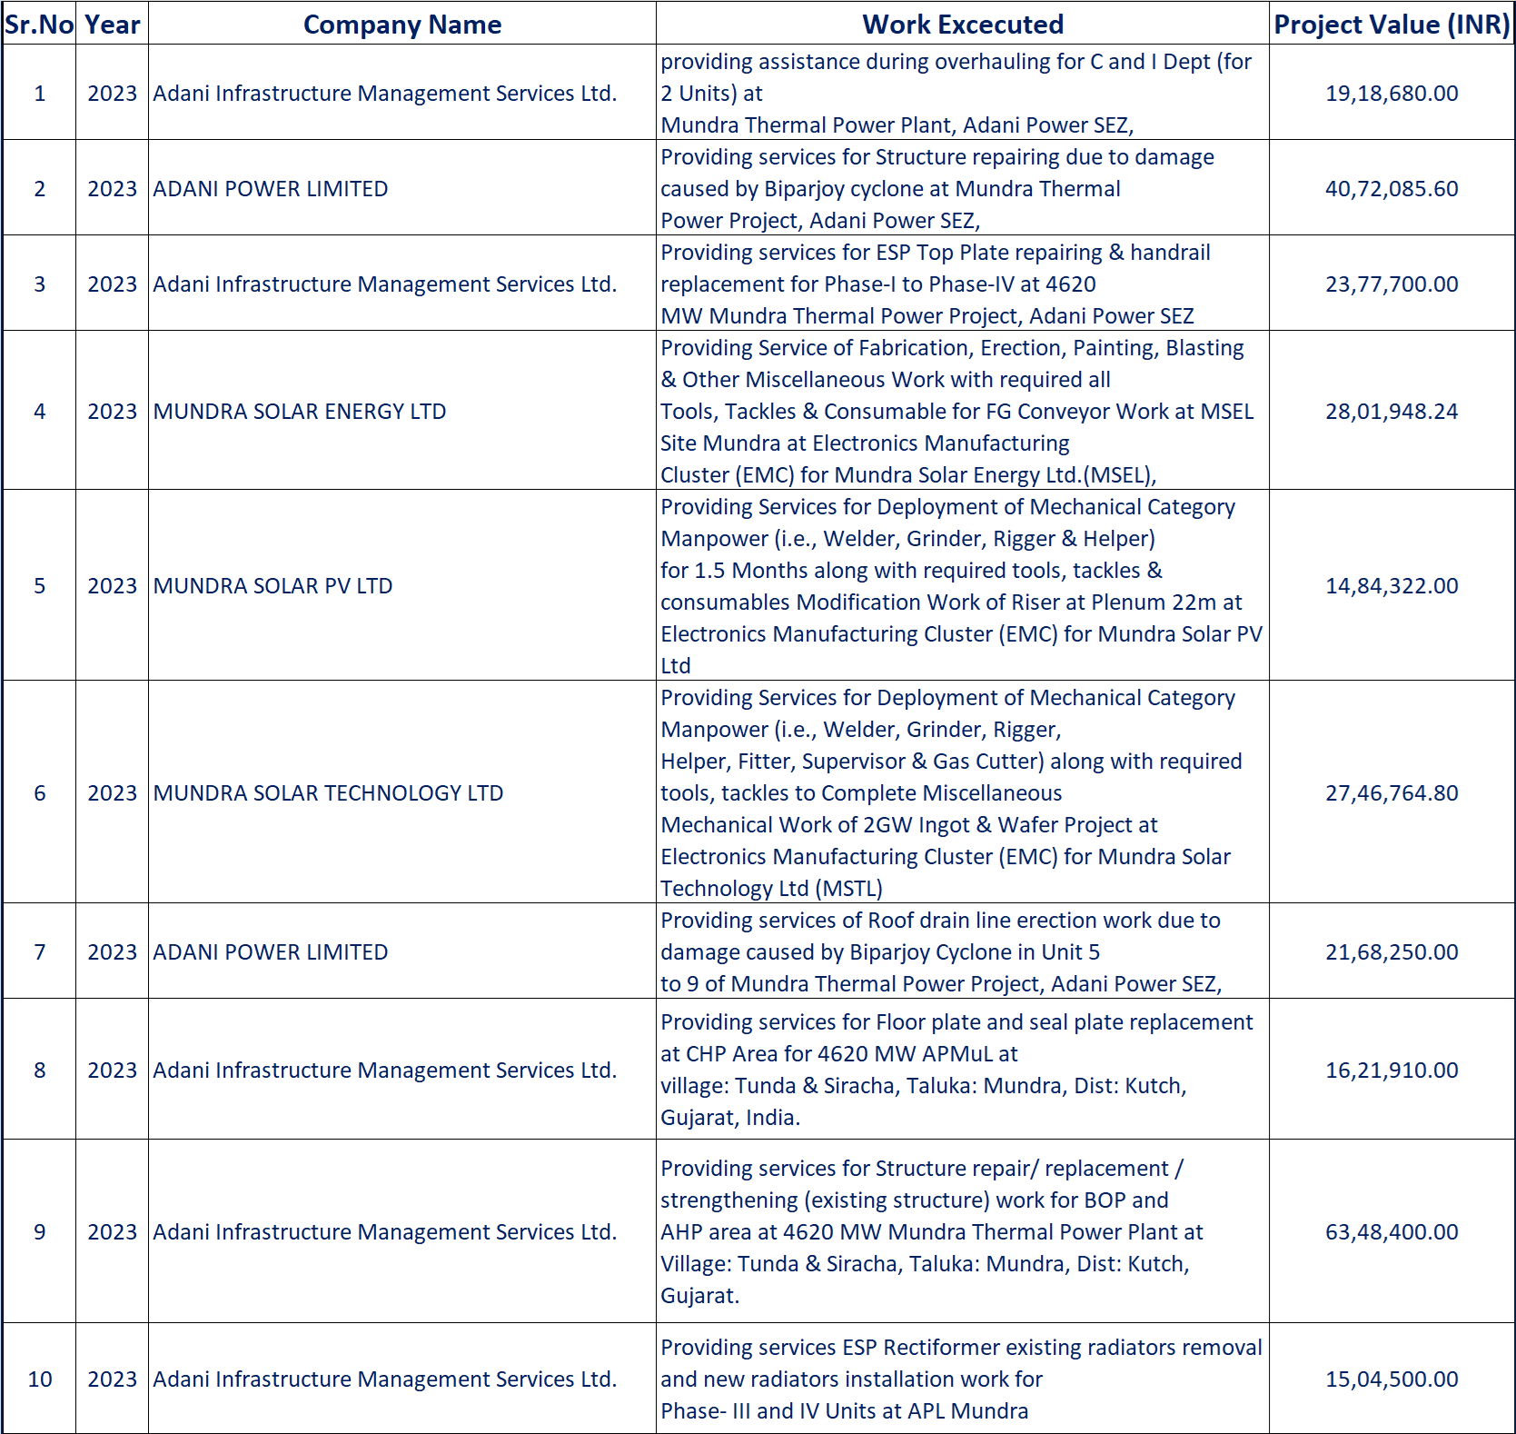Click year 2023 in row 4
Viewport: 1516px width, 1434px height.
click(112, 411)
